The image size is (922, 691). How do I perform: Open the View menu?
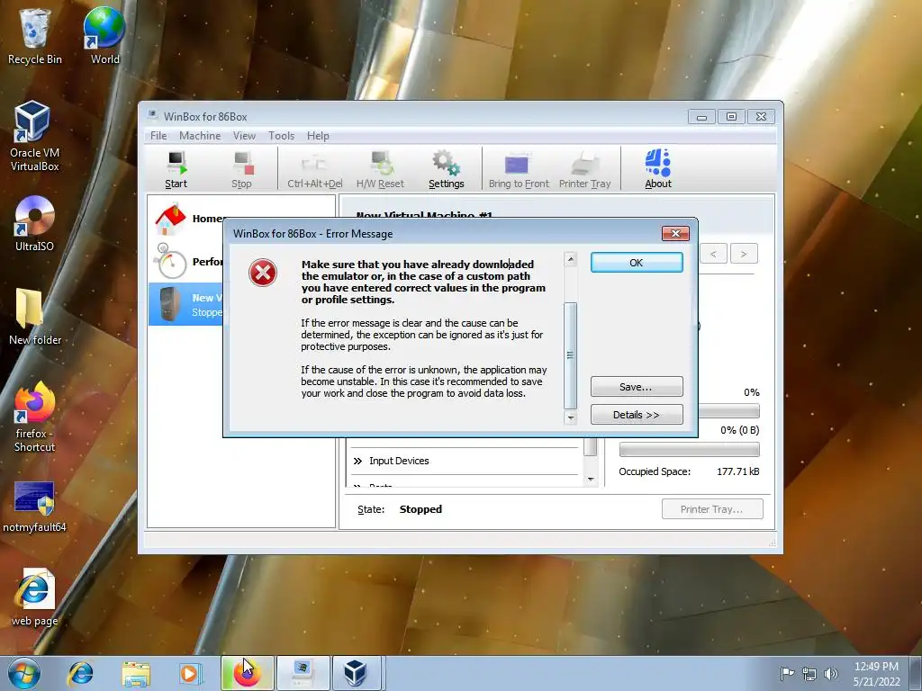[244, 136]
